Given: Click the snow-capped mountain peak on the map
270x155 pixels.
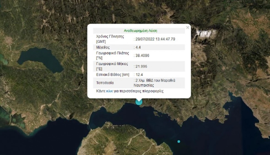Looking at the screenshot, I should tap(206, 33).
